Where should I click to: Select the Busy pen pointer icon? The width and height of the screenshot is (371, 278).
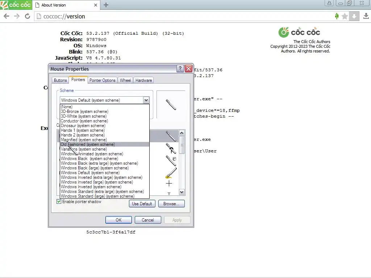(171, 173)
